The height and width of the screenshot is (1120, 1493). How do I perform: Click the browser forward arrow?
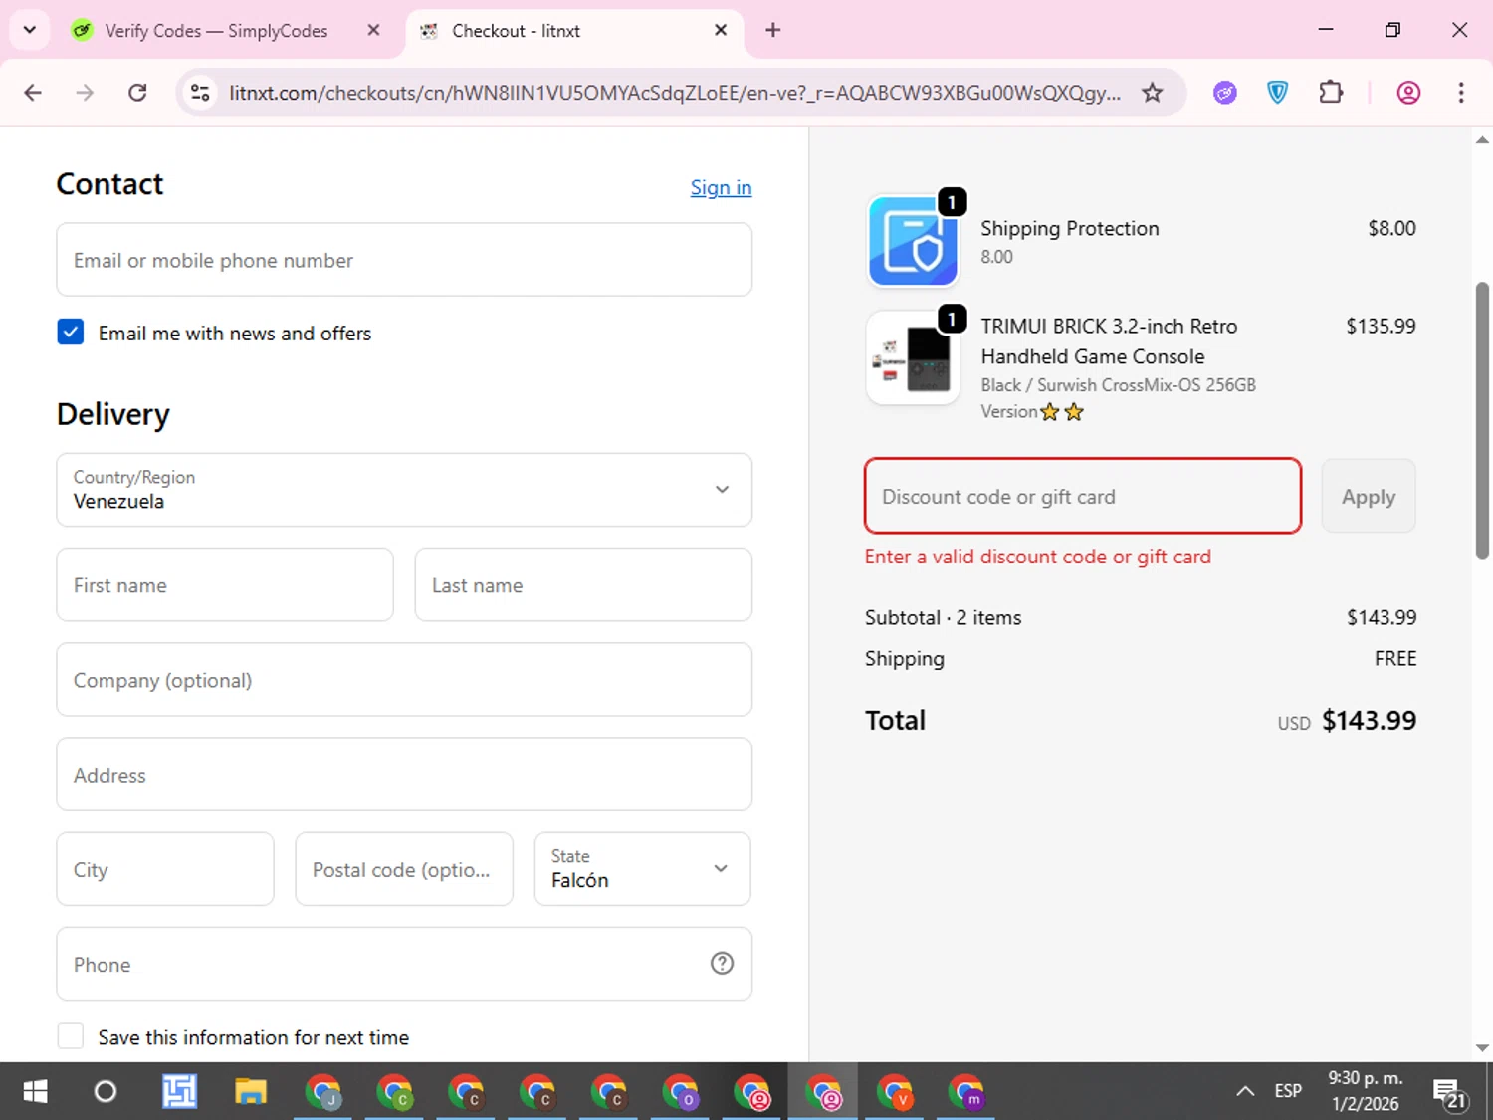pos(85,93)
